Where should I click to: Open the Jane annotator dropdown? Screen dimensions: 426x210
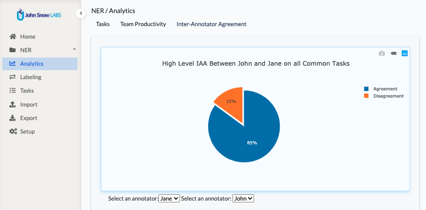(x=169, y=199)
